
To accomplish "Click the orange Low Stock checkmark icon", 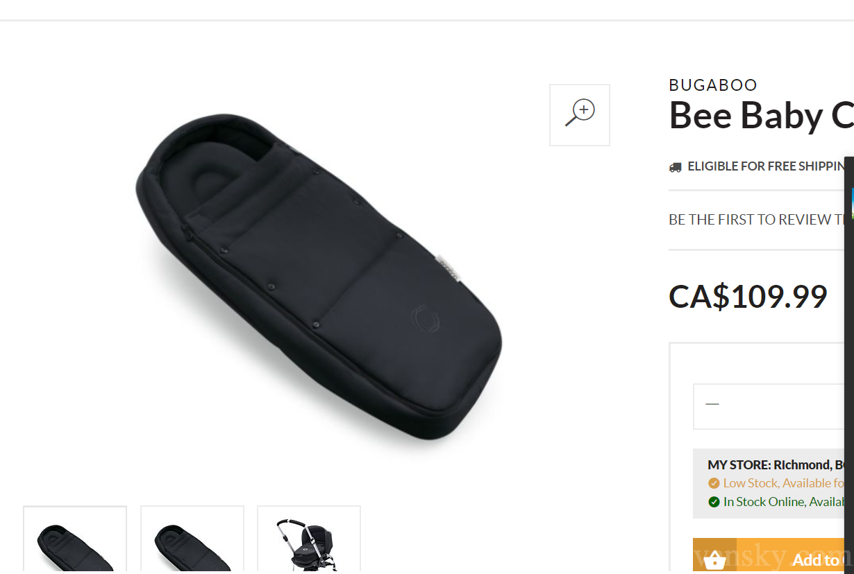I will 714,483.
